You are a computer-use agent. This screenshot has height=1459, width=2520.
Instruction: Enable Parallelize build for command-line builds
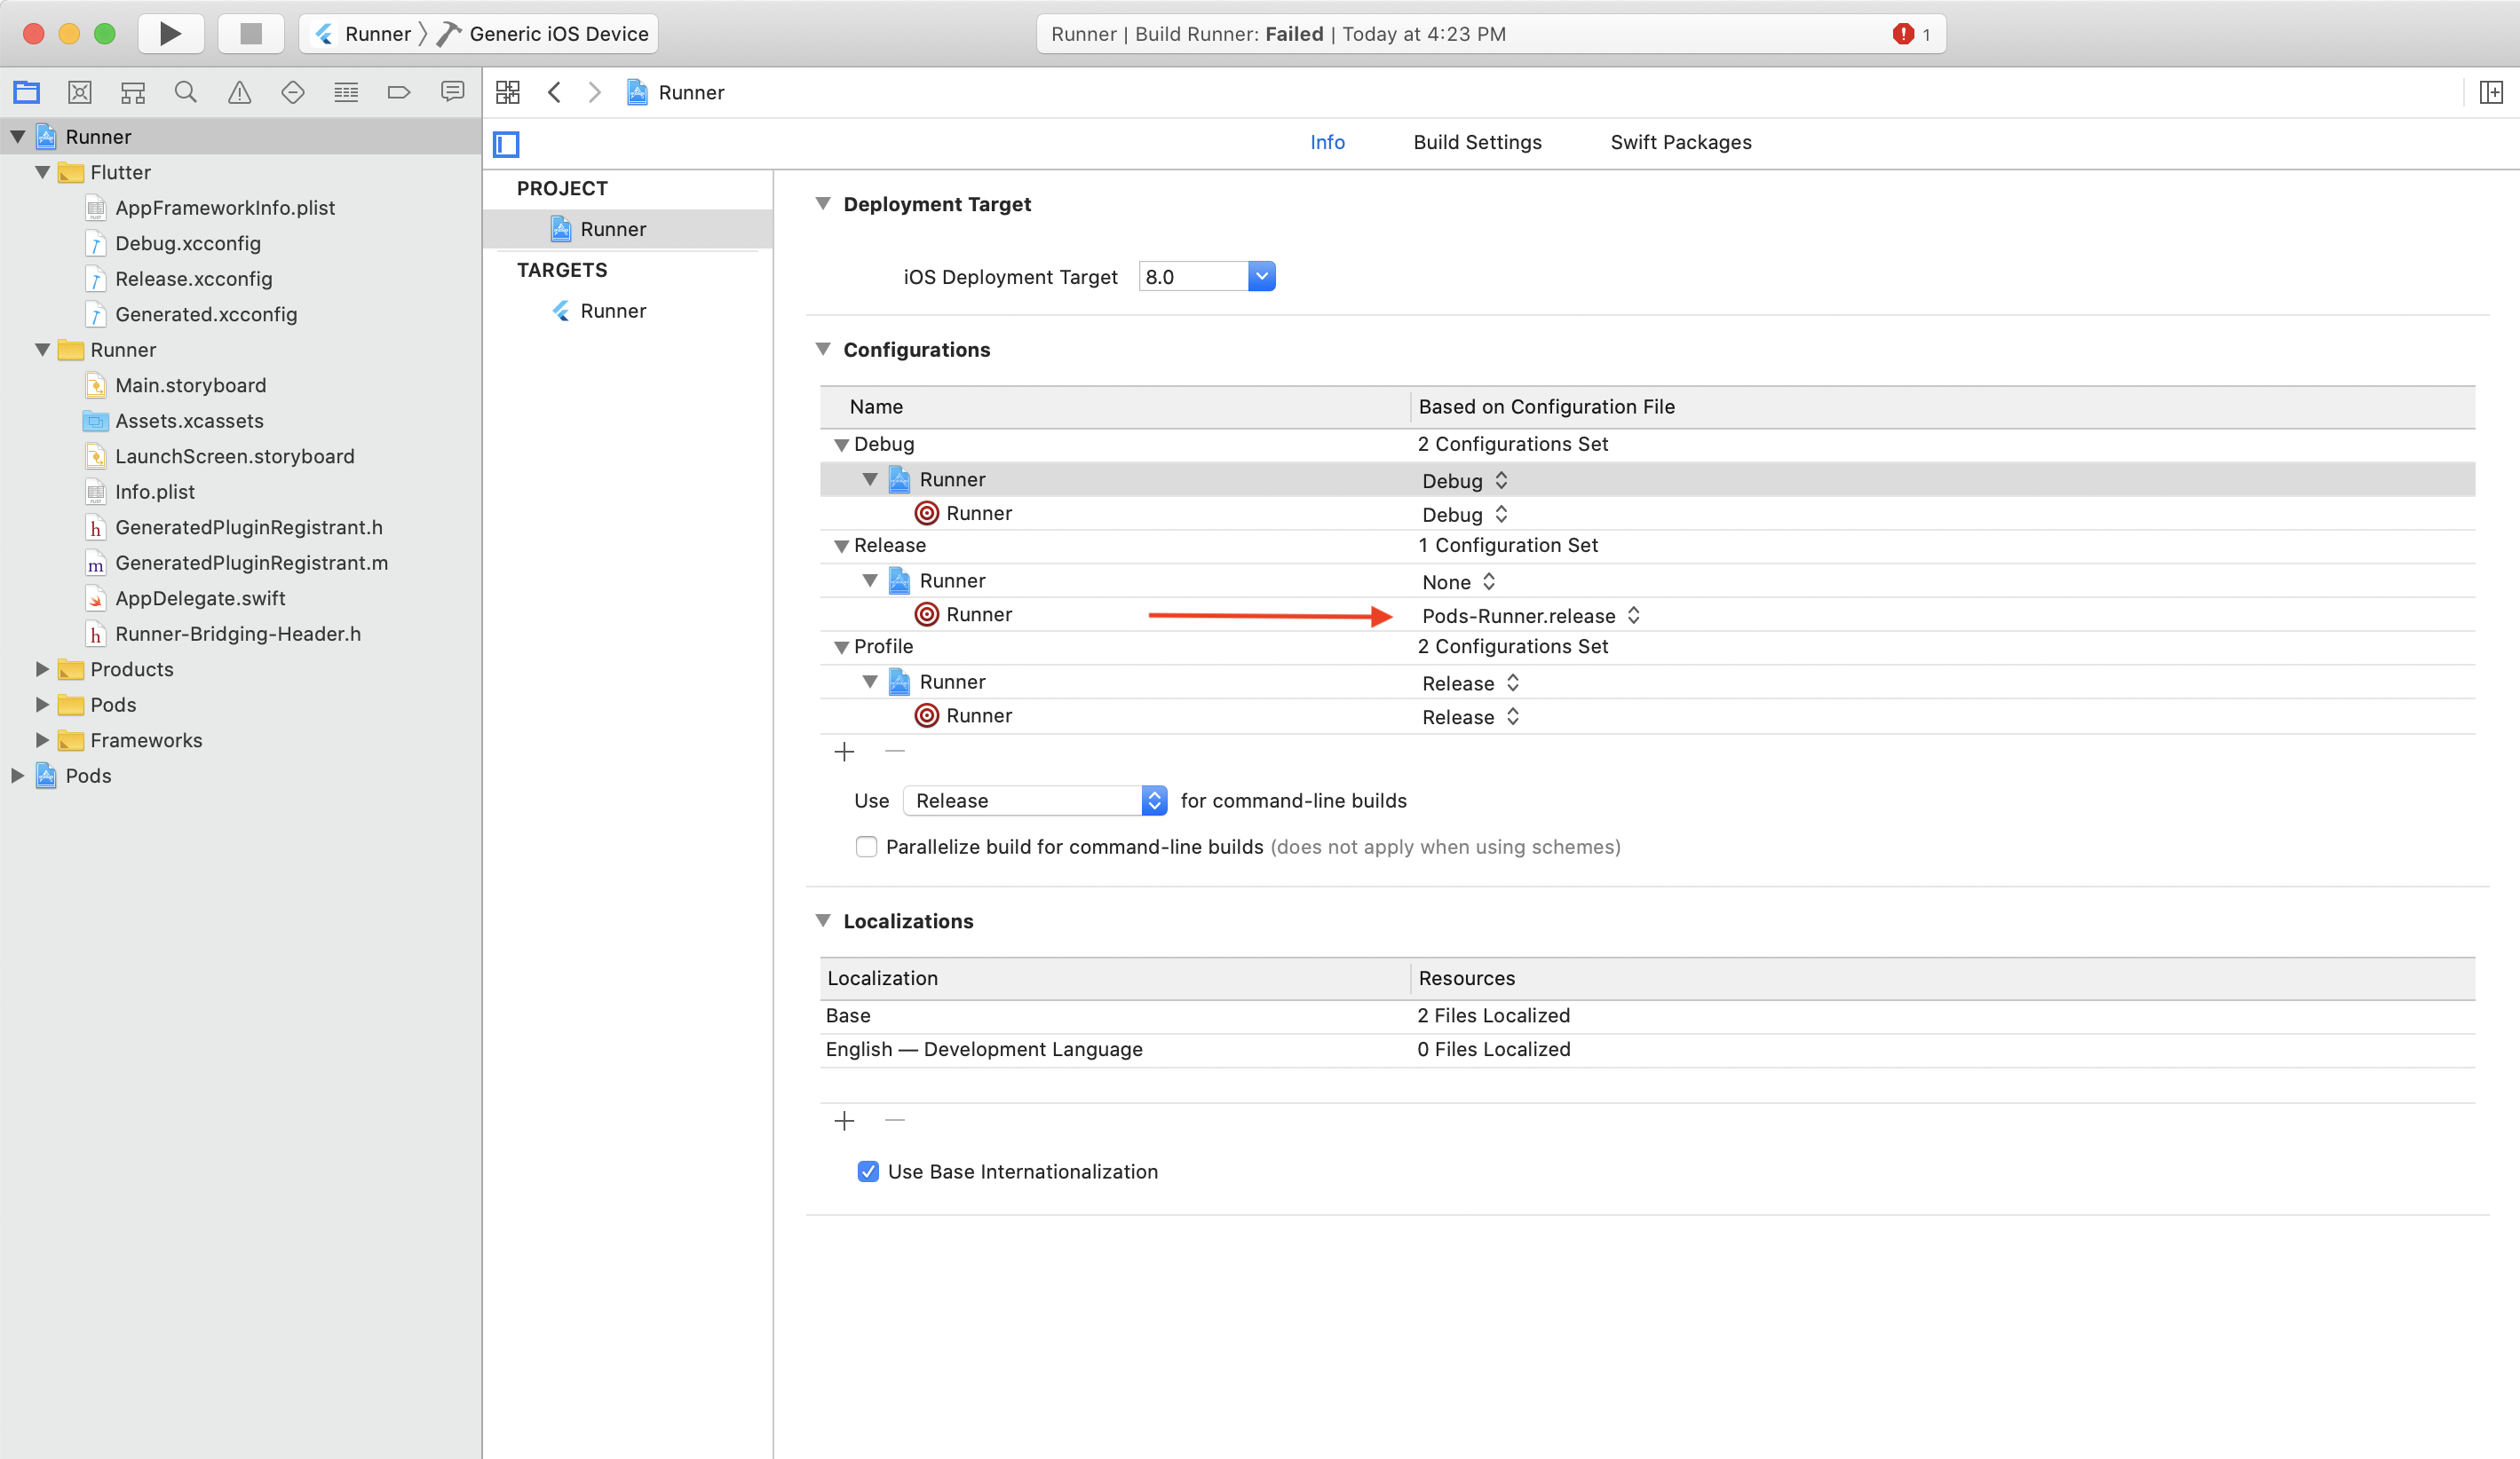click(x=866, y=847)
